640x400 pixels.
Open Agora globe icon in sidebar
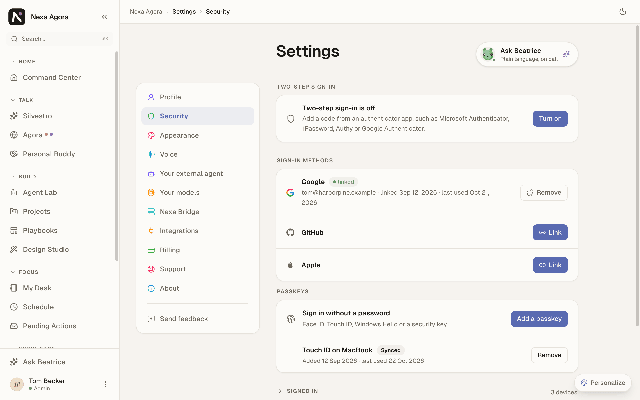point(14,135)
